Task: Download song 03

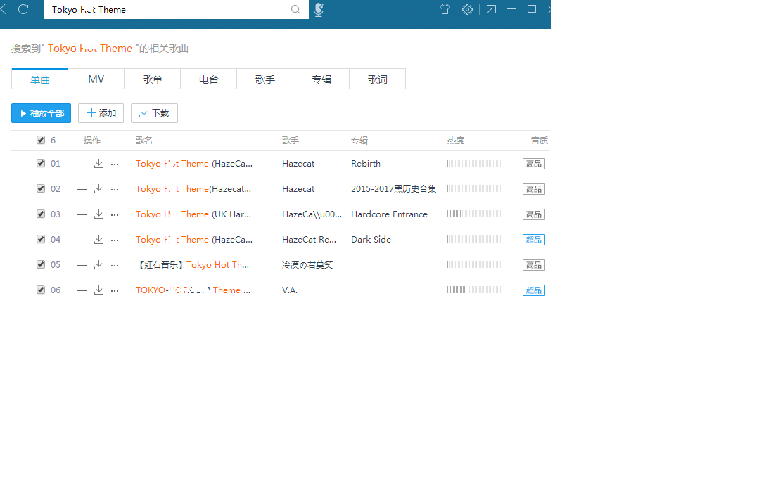Action: tap(98, 214)
